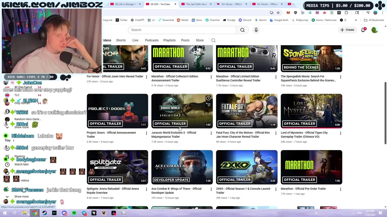Open ChatGPT bookmark
387x217 pixels.
(137, 20)
